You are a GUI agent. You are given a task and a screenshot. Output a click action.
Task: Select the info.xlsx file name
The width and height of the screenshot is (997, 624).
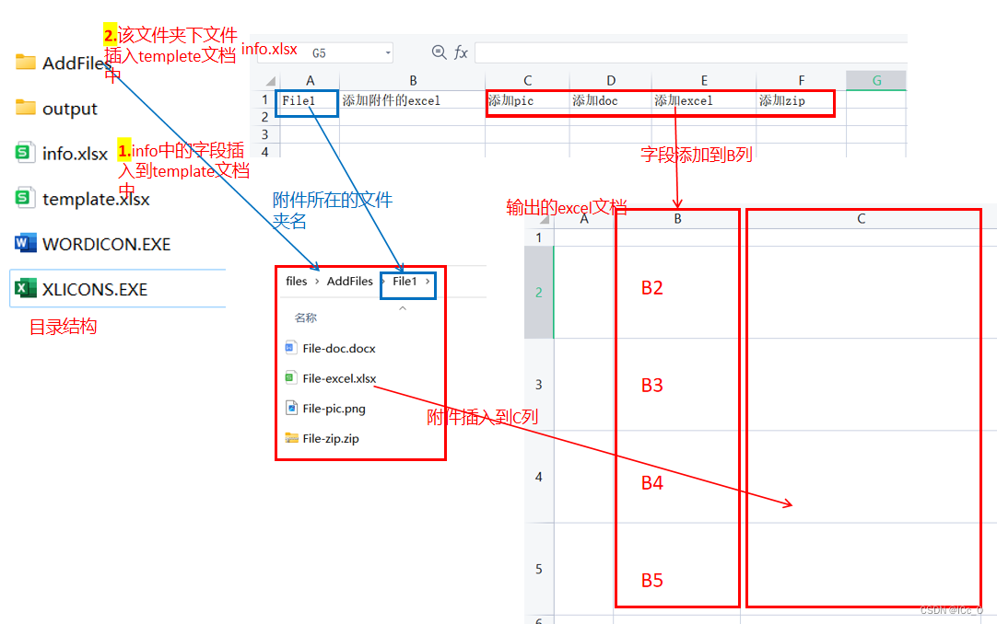click(75, 154)
